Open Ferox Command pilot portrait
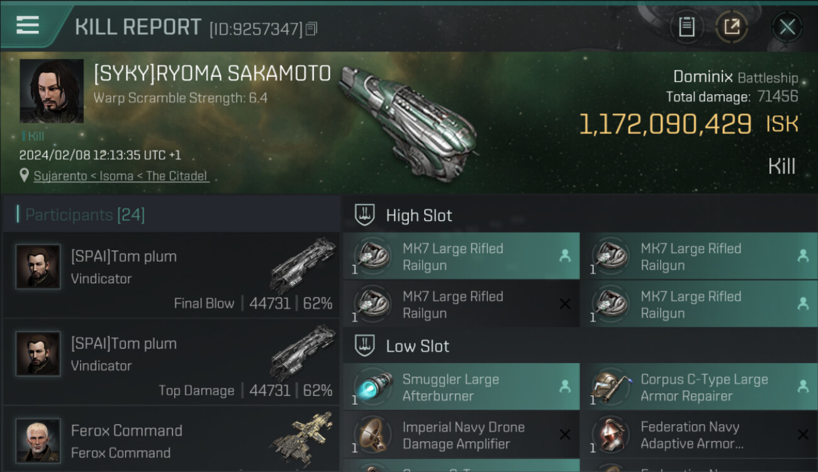818x472 pixels. pos(38,441)
